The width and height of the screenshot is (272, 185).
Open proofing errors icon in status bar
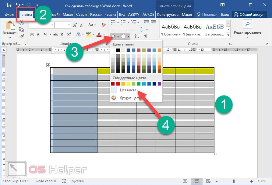click(x=64, y=181)
